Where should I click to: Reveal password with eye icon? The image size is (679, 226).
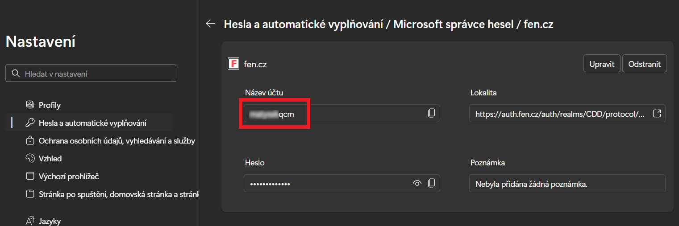(x=417, y=183)
